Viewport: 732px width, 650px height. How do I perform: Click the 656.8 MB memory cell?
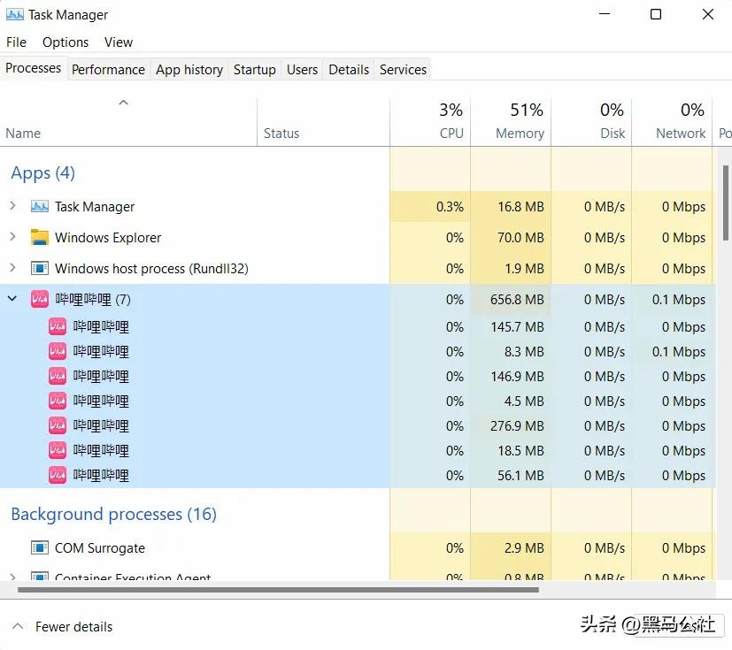click(511, 300)
